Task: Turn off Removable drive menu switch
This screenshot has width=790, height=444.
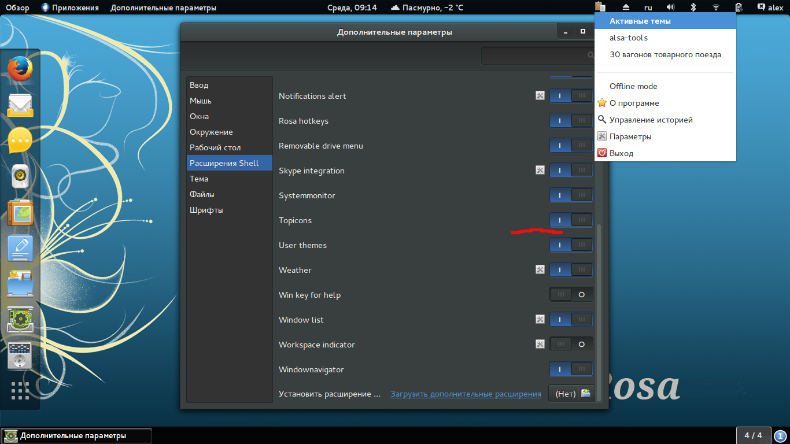Action: 571,146
